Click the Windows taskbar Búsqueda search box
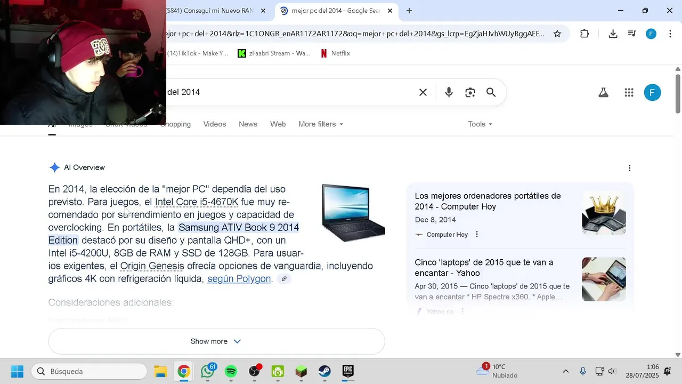Viewport: 682px width, 384px height. click(89, 371)
